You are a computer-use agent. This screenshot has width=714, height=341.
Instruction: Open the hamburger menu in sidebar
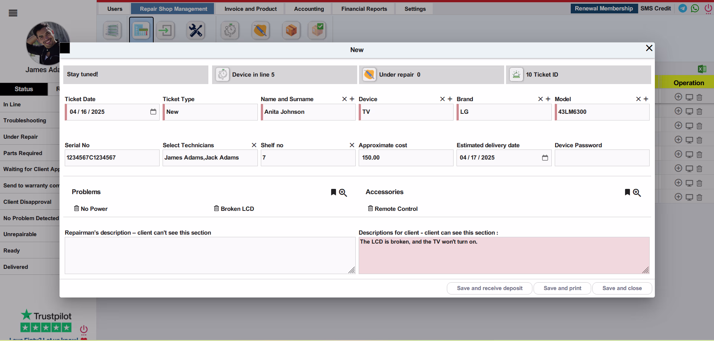(x=13, y=13)
